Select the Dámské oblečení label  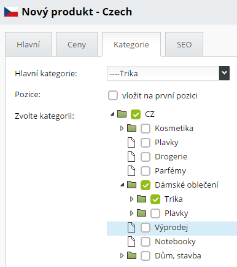(187, 185)
